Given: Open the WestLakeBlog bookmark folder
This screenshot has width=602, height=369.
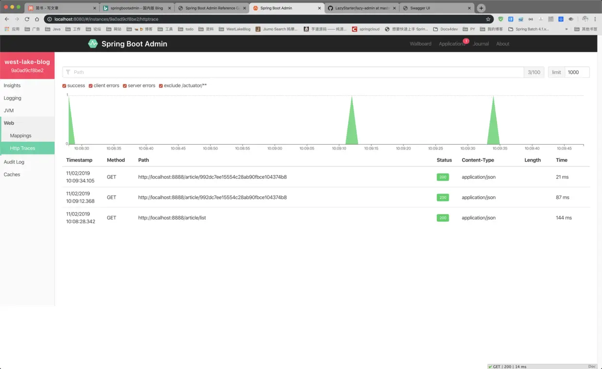Looking at the screenshot, I should coord(234,29).
